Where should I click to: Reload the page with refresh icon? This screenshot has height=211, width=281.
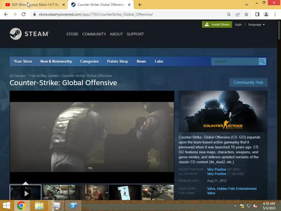24,14
